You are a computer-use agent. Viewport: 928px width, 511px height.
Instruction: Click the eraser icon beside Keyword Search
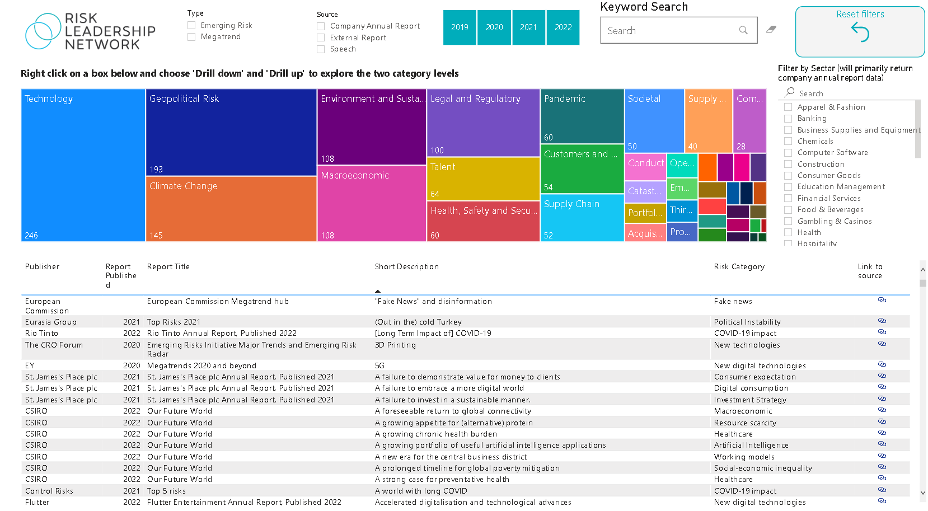coord(771,30)
